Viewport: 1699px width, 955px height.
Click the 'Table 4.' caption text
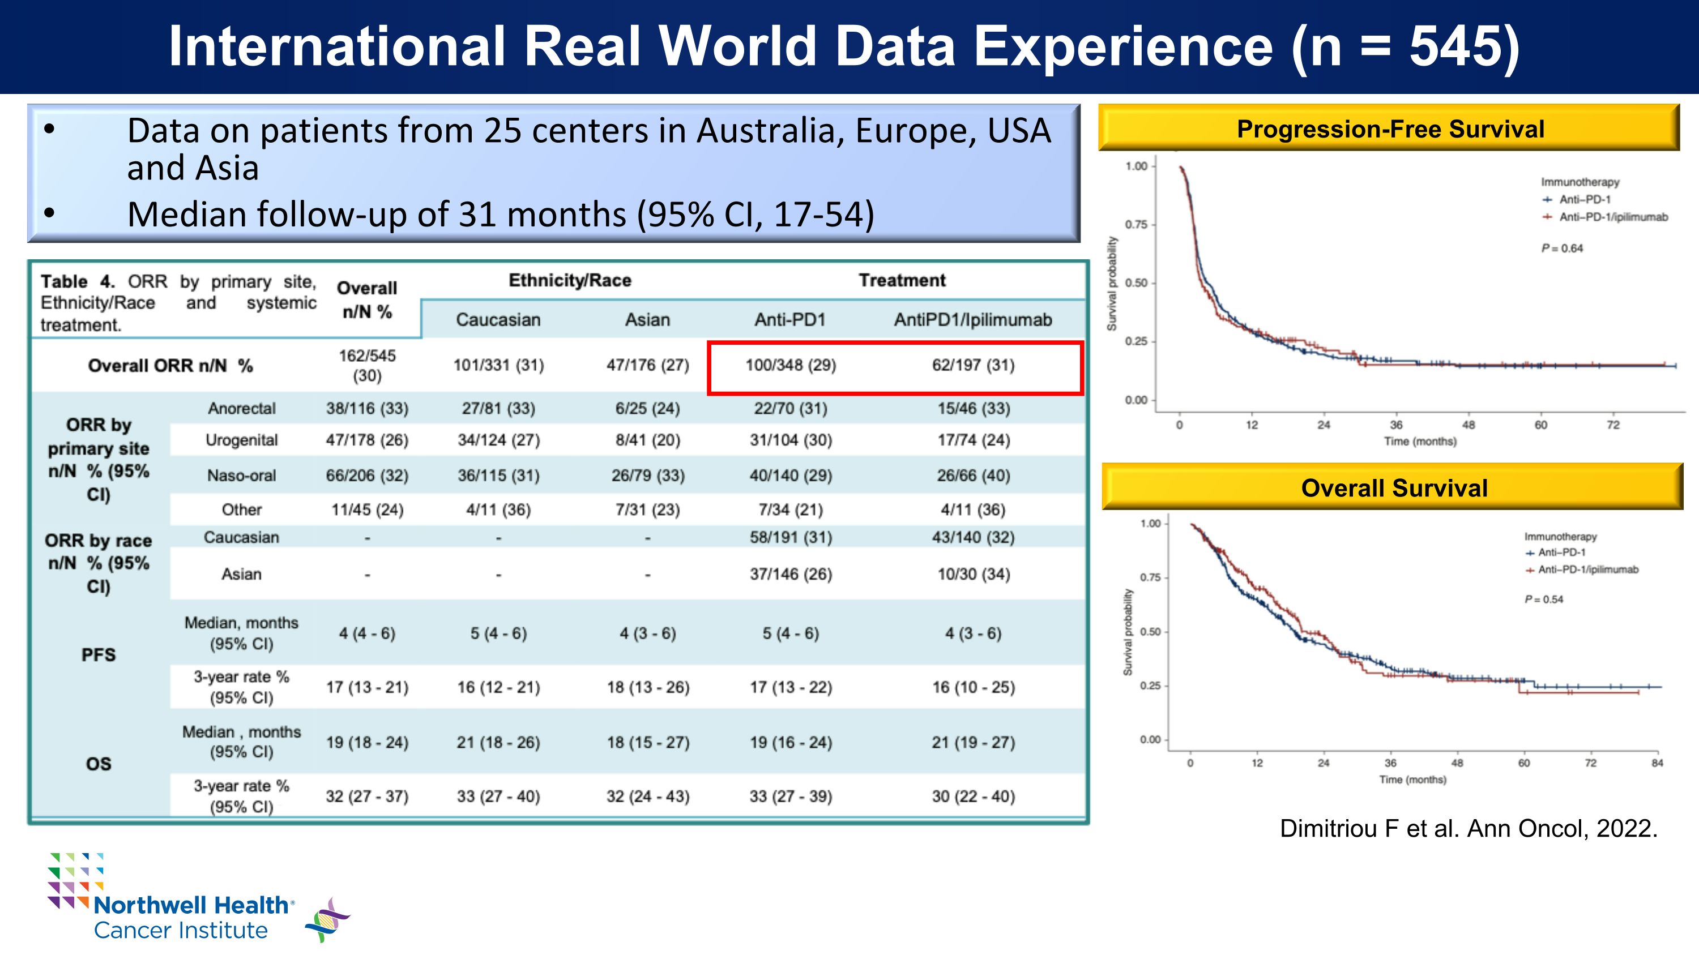coord(178,302)
